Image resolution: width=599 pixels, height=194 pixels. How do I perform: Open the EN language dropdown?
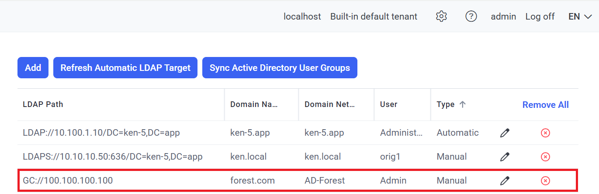[x=580, y=17]
